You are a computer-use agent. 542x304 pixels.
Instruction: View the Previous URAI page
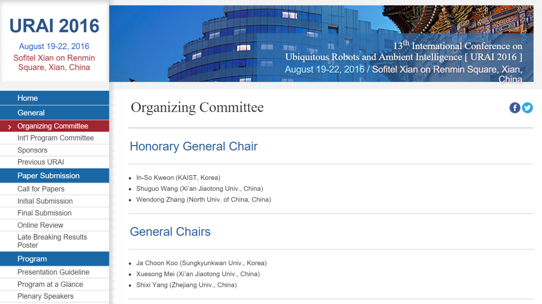[x=41, y=162]
